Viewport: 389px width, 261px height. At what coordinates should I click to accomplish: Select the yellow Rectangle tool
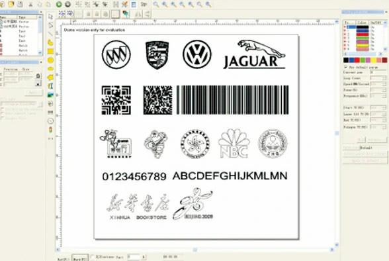pos(50,52)
